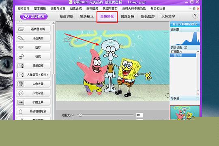
Task: Pick the 扩瞳工具 pupil enlarge tool
Action: (33, 102)
